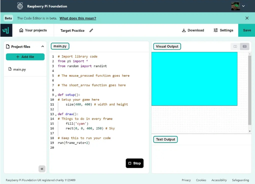Click the pencil icon to rename project

coord(91,30)
